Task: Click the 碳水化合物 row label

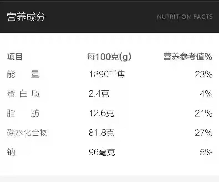Action: click(x=27, y=133)
